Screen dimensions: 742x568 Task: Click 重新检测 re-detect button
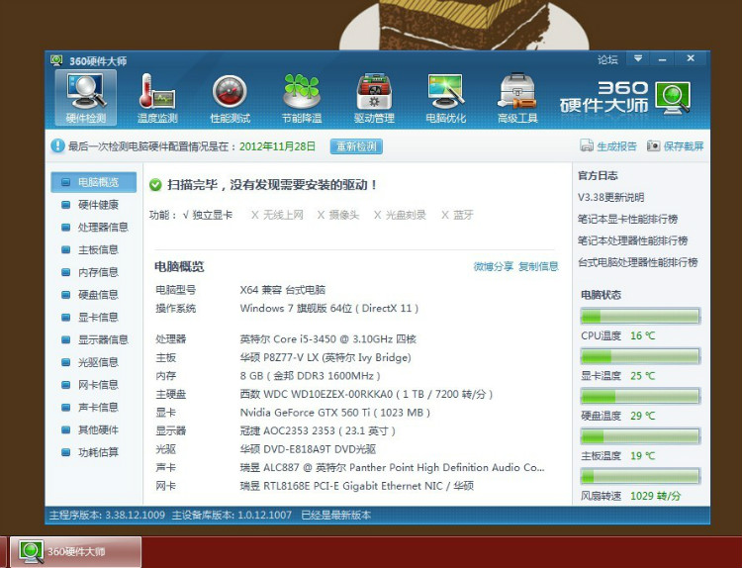[x=356, y=146]
